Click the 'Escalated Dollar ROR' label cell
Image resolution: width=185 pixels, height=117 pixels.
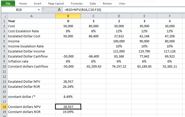point(31,86)
